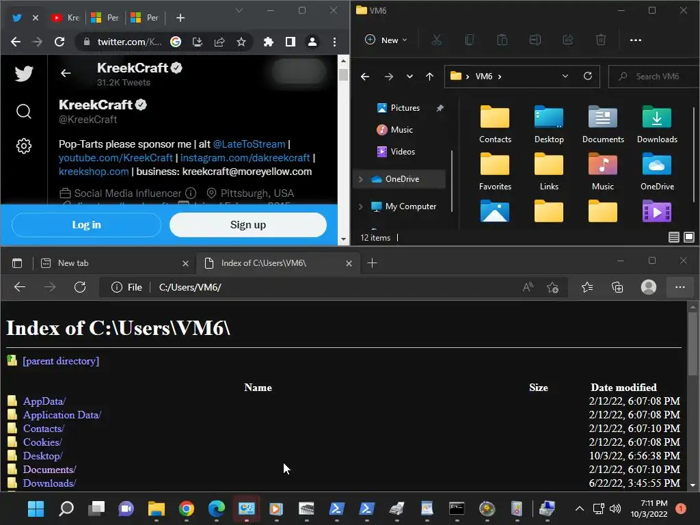
Task: Add this page to Edge favorites
Action: tap(552, 288)
